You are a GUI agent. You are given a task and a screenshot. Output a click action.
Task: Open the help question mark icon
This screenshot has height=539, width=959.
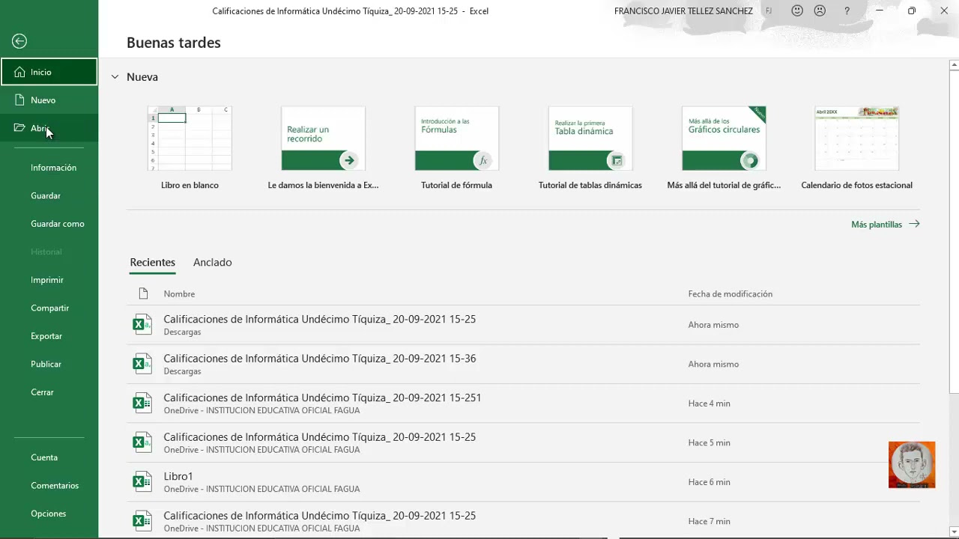(x=847, y=11)
